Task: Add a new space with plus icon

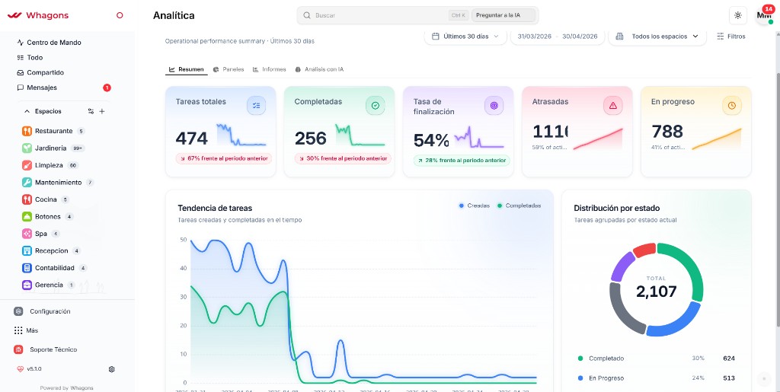Action: click(x=102, y=111)
